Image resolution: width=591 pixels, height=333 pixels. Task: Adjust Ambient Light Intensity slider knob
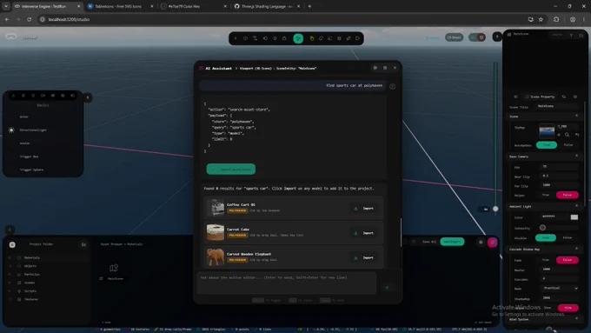point(542,228)
